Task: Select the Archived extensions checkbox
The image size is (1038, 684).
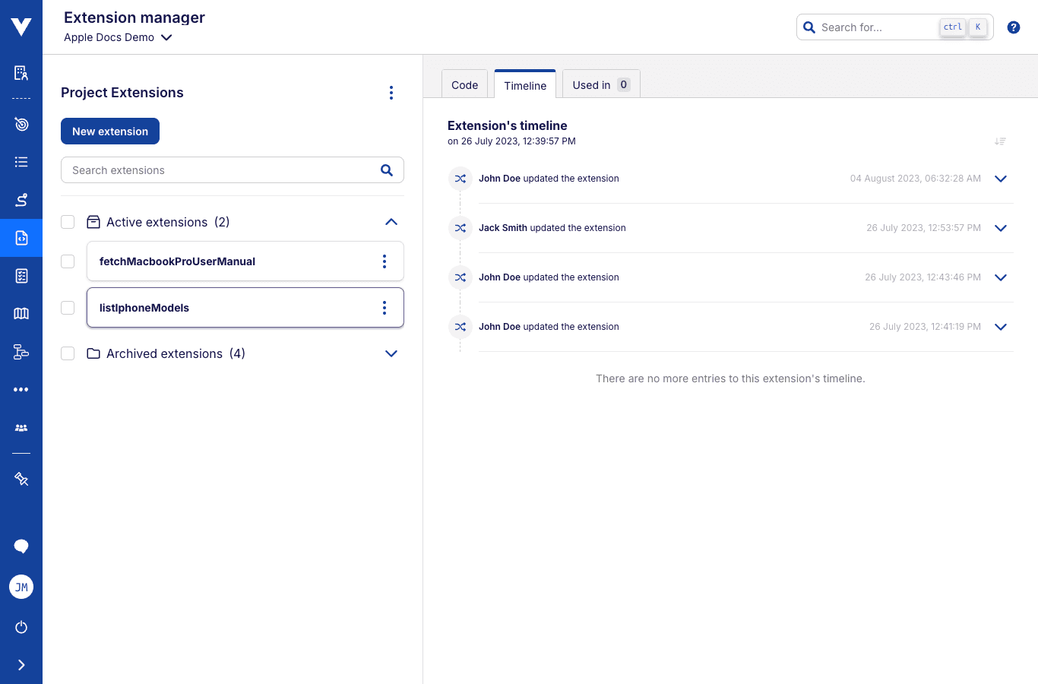Action: point(68,353)
